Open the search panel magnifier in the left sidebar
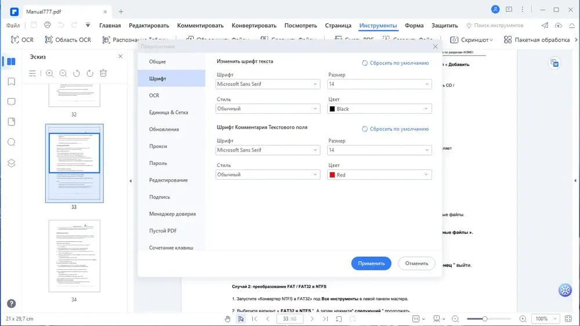Viewport: 580px width, 326px height. coord(12,142)
